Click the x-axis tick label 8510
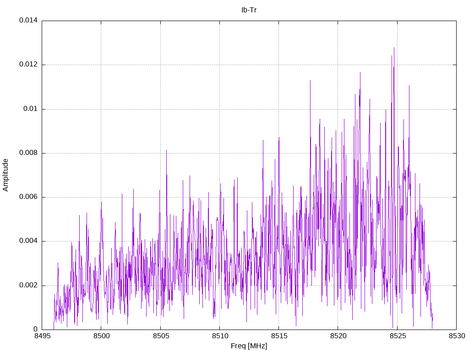 (x=219, y=336)
